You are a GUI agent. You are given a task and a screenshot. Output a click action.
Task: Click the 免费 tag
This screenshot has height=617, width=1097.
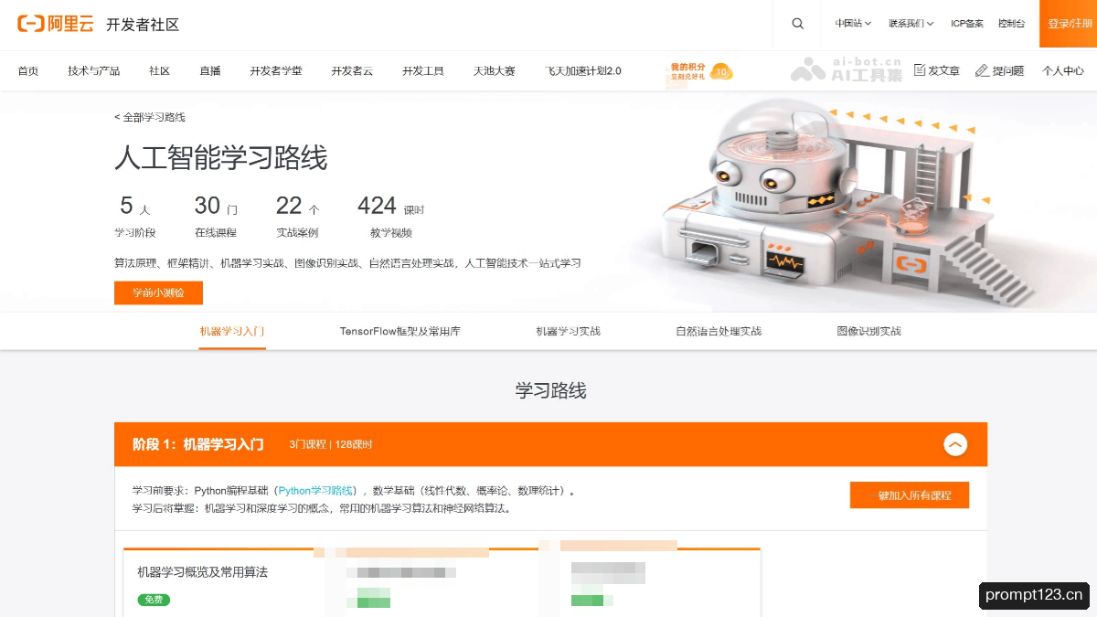[154, 600]
